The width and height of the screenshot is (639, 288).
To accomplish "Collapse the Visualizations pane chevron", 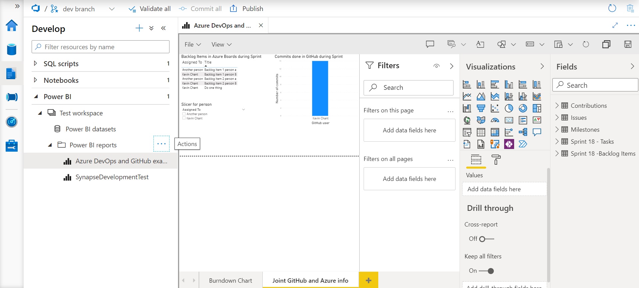I will (542, 67).
